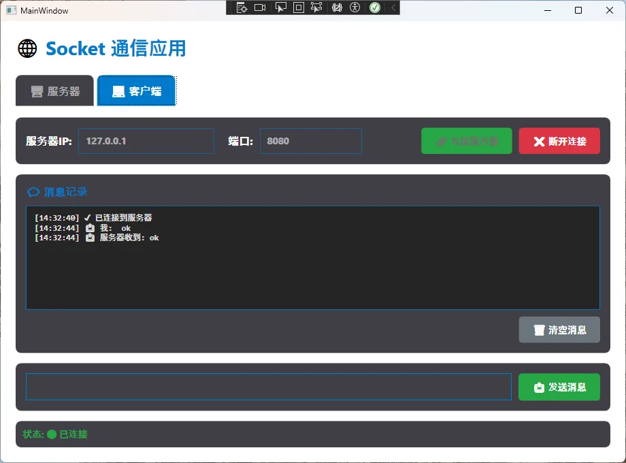Toggle Display Layout Adorners square icon
This screenshot has height=463, width=626.
pyautogui.click(x=299, y=7)
